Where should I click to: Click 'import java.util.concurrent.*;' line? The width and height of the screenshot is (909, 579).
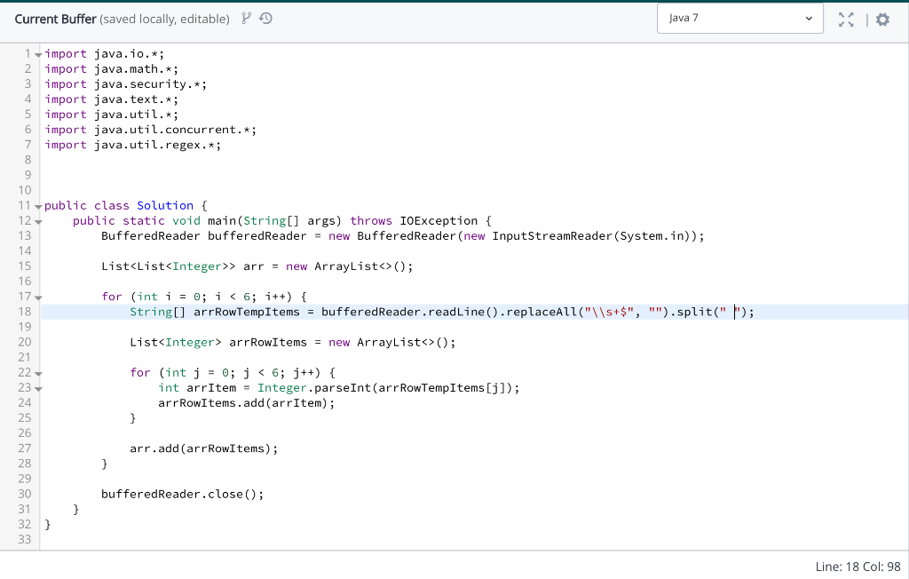pos(151,130)
